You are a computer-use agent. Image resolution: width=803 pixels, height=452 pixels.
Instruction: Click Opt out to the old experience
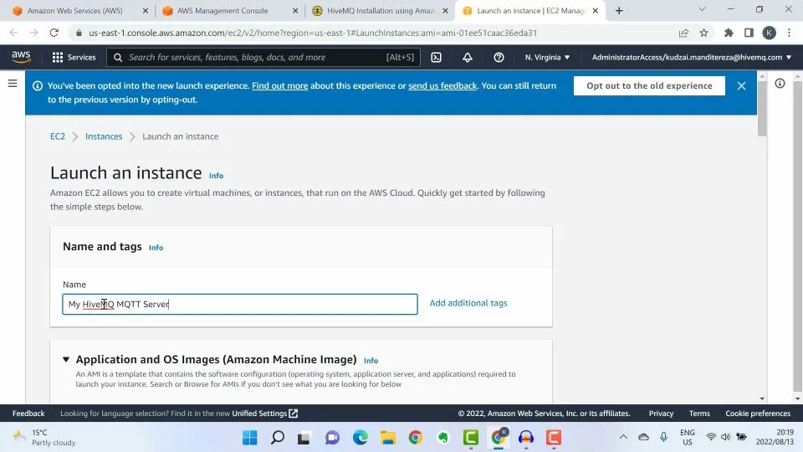click(649, 85)
